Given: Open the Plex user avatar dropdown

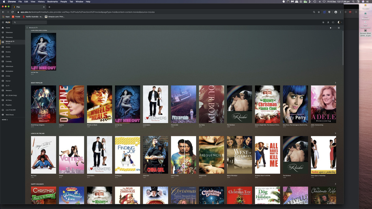Looking at the screenshot, I should pyautogui.click(x=340, y=22).
